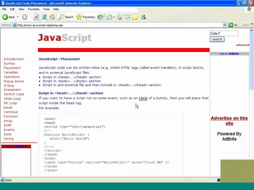
Task: Open the Variables sidebar link
Action: tap(11, 72)
